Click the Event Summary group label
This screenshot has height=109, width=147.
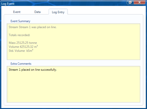click(x=20, y=21)
